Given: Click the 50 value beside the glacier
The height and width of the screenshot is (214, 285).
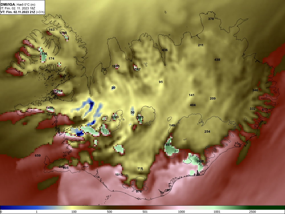Looking at the screenshot, I should click(133, 113).
